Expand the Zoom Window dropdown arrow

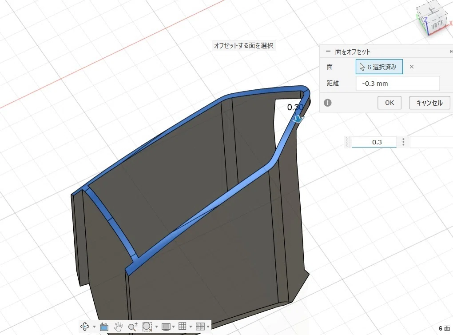(x=156, y=327)
